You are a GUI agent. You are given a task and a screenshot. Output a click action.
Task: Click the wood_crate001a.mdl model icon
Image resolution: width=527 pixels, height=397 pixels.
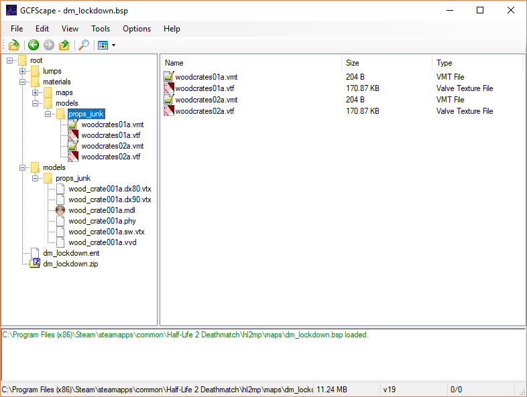(x=60, y=210)
